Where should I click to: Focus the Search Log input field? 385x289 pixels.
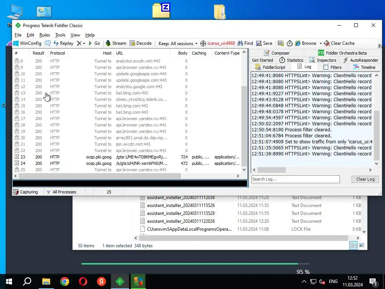[x=296, y=179]
